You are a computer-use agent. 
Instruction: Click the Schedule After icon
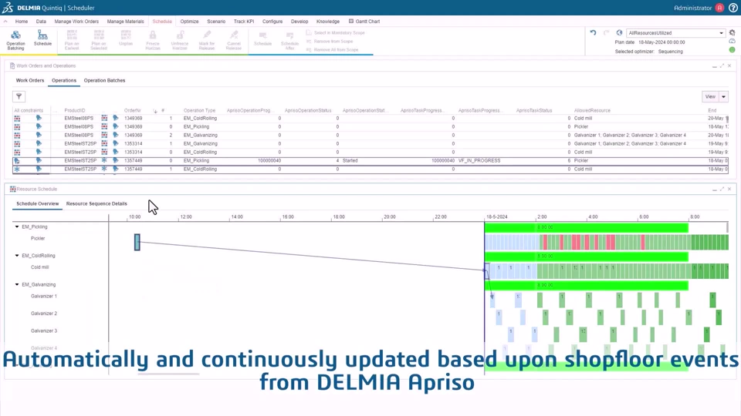(289, 41)
